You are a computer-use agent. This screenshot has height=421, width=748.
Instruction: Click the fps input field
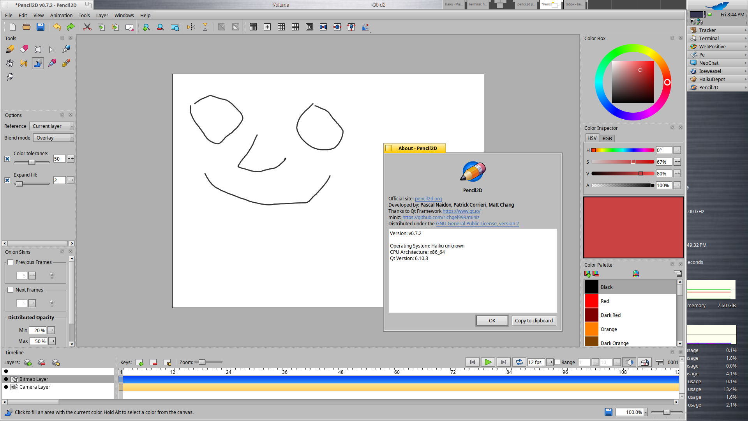tap(536, 362)
